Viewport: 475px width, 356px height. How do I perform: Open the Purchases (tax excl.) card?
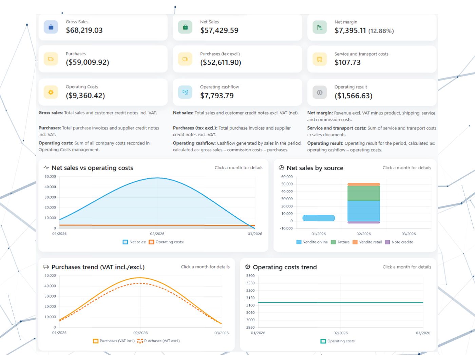pos(237,59)
